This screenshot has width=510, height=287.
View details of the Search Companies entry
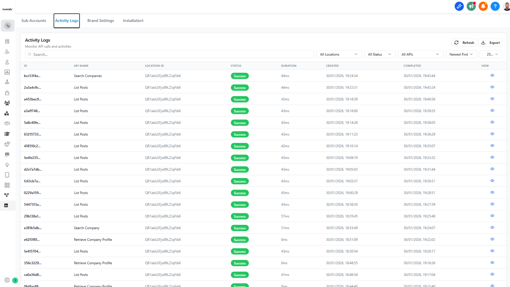492,75
